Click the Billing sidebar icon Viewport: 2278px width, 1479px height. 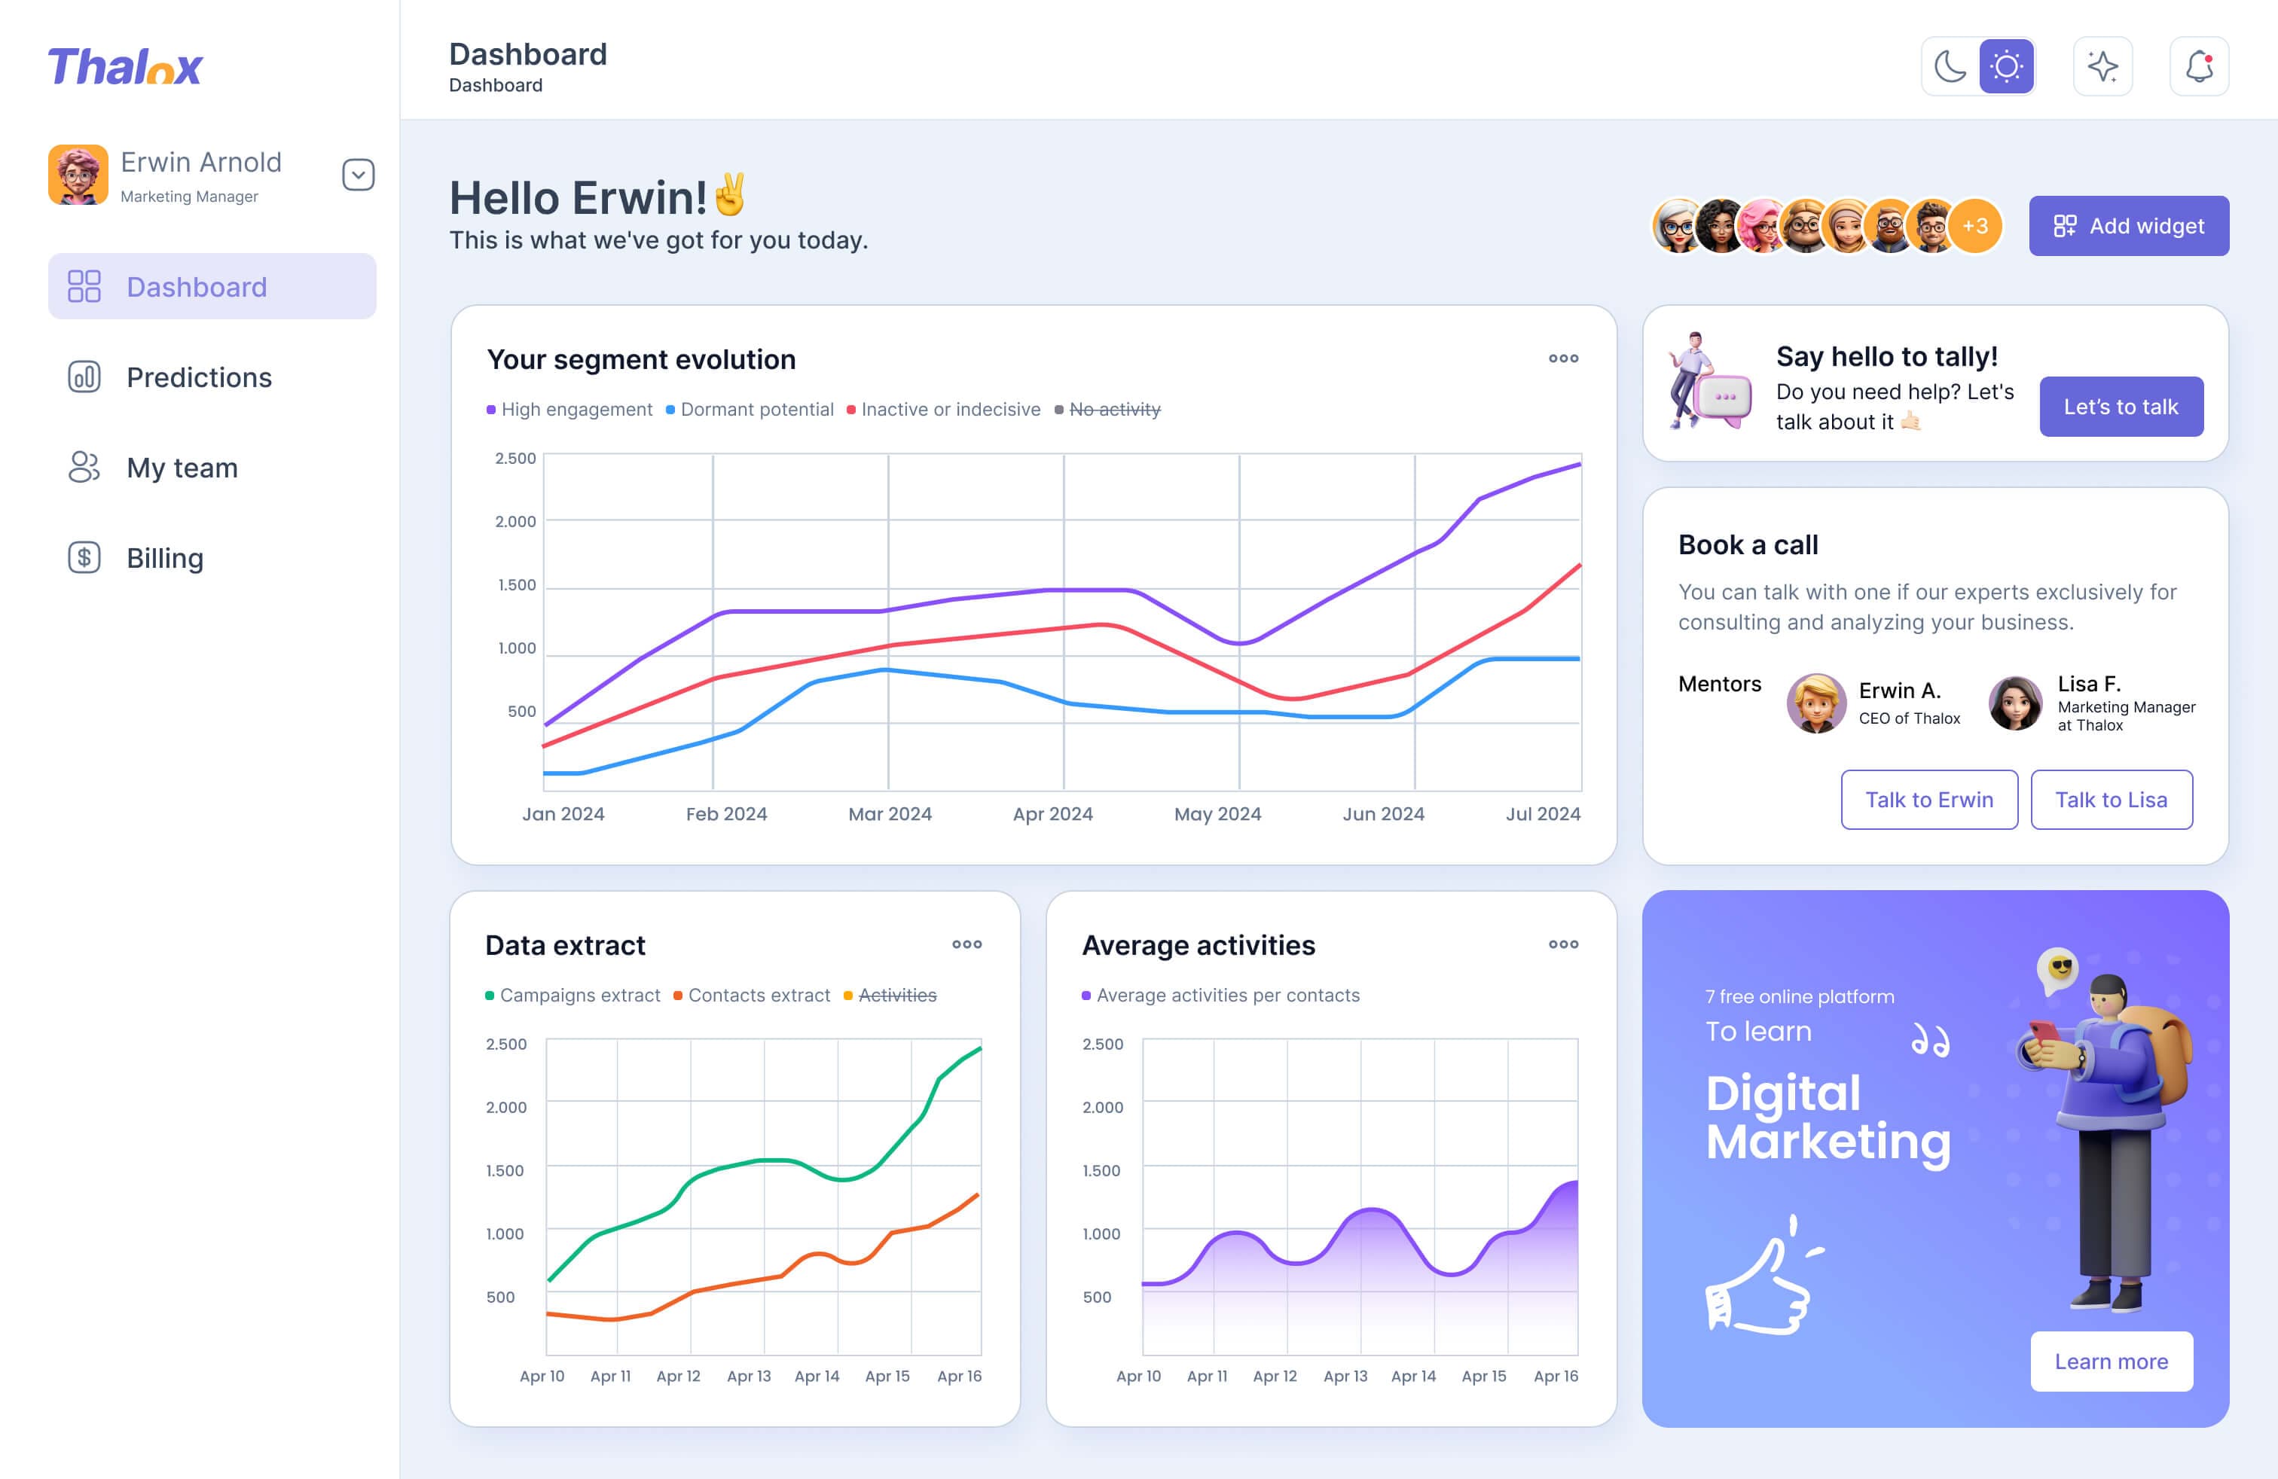83,556
